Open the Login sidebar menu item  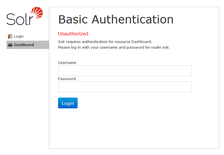tap(19, 36)
